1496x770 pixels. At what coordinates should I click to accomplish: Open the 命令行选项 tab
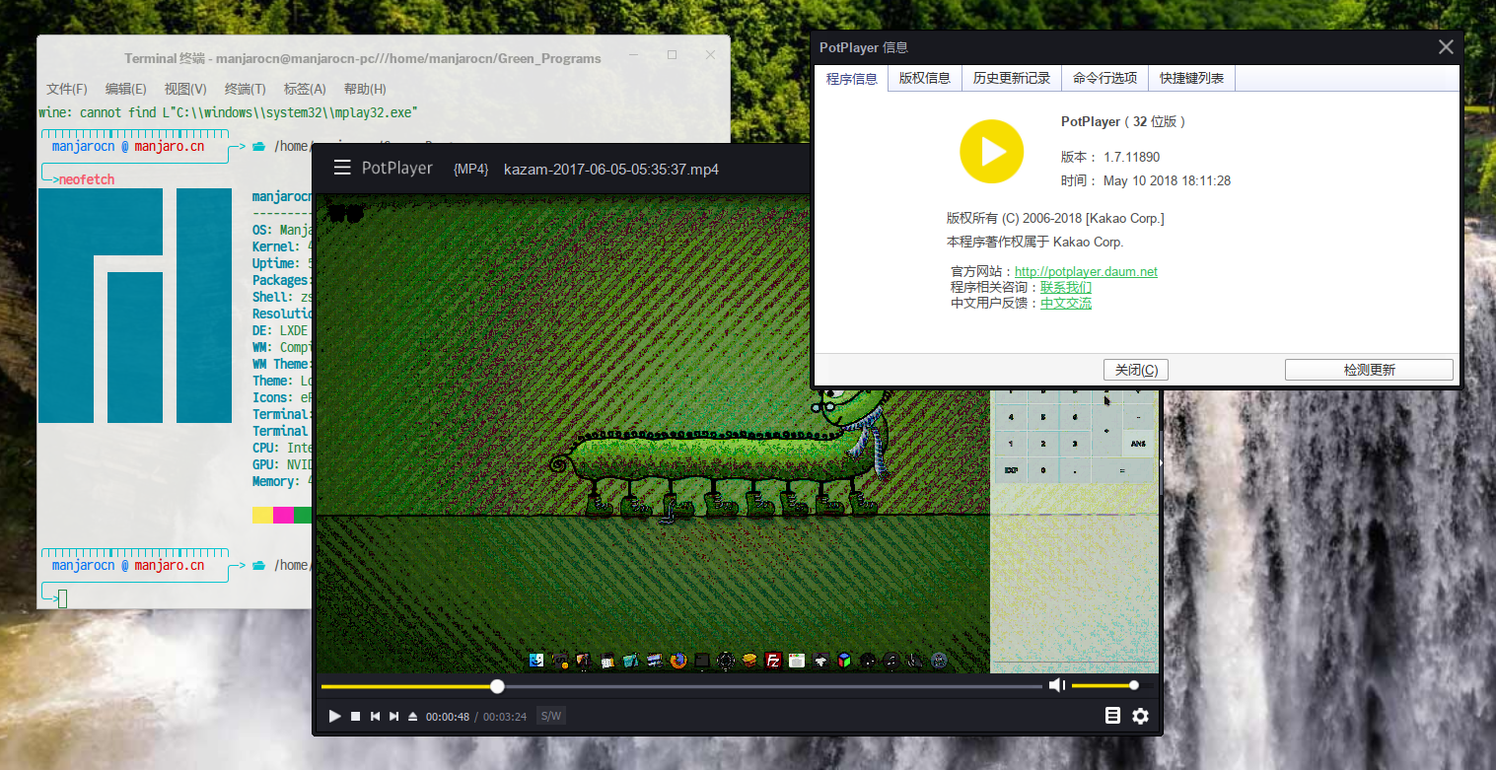tap(1105, 78)
